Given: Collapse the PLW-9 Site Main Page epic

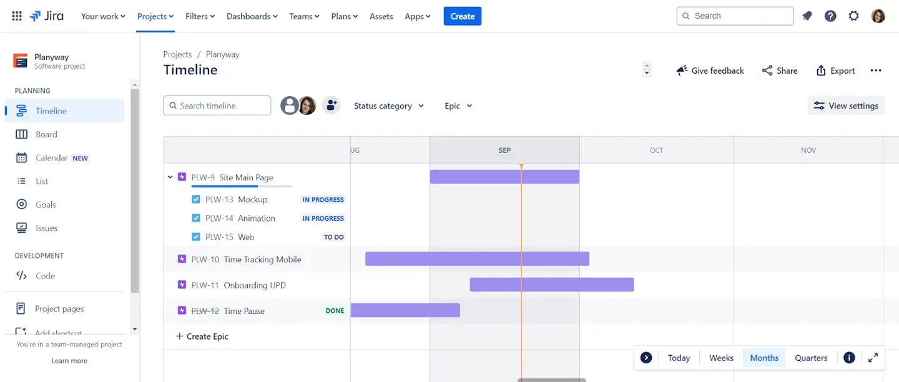Looking at the screenshot, I should [x=170, y=177].
